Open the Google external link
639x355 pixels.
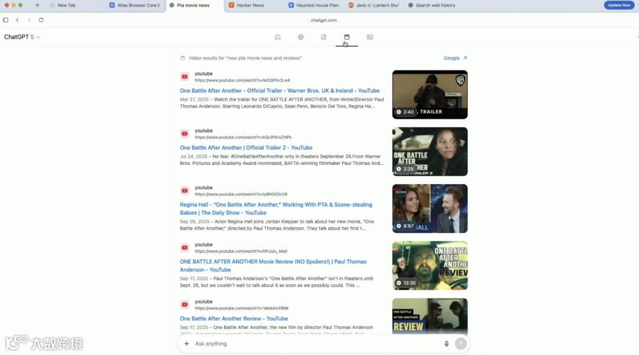coord(455,59)
